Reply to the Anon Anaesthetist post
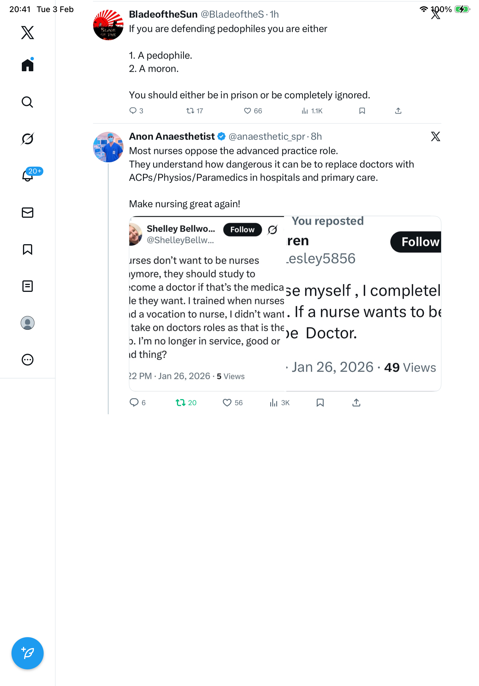Viewport: 479px width, 686px height. point(134,402)
